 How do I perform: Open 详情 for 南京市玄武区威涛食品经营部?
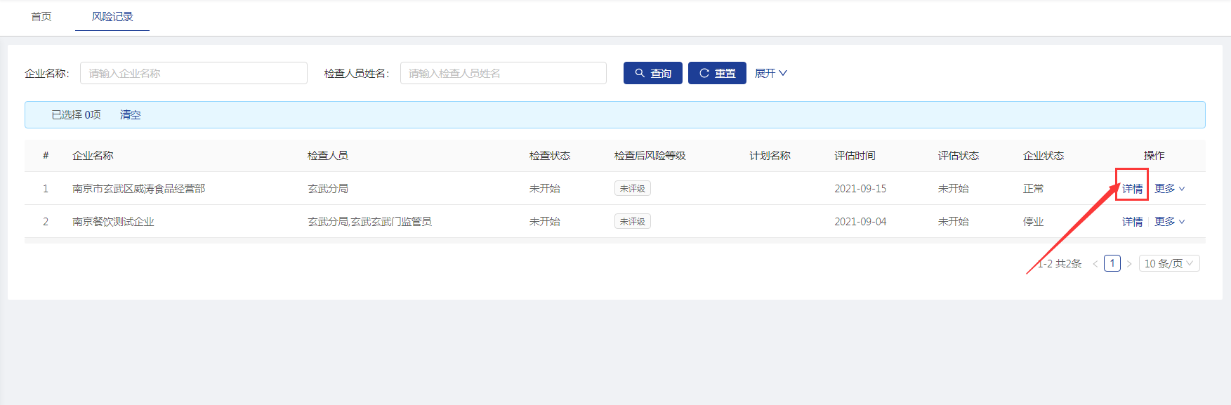[1132, 188]
